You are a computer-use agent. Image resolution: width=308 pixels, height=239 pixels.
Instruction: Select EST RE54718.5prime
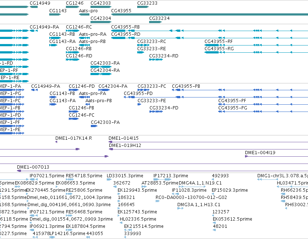[x=84, y=176]
